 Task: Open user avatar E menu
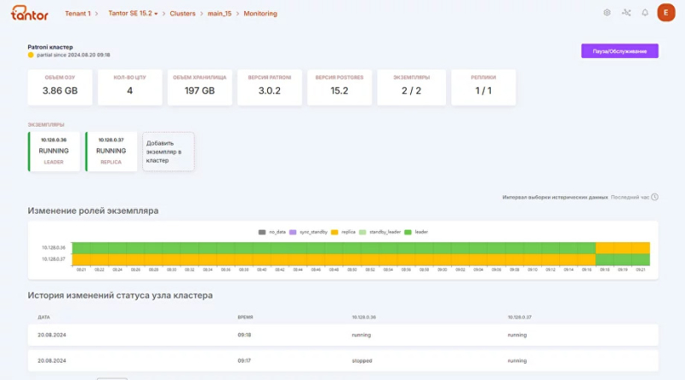point(665,13)
